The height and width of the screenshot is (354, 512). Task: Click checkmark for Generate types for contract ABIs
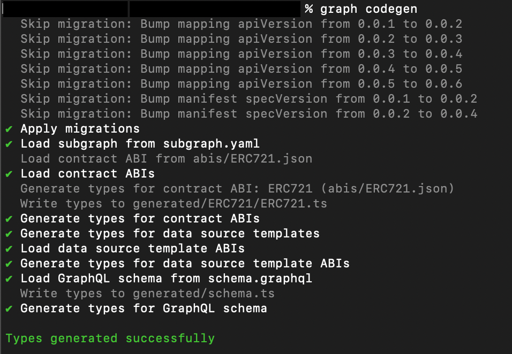(9, 219)
